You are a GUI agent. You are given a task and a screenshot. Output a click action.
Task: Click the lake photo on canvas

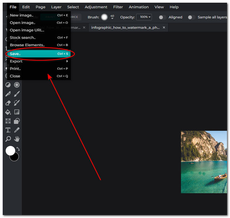click(x=204, y=162)
